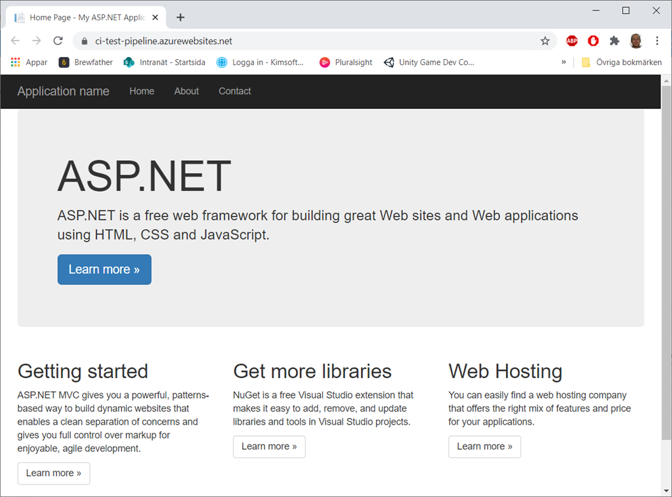This screenshot has width=672, height=497.
Task: Open the Appar apps grid bookmark
Action: click(x=29, y=62)
